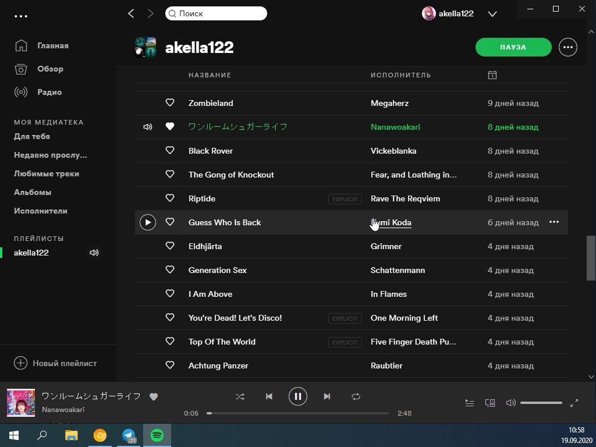Open Любимые треки
The image size is (596, 447).
[x=47, y=173]
